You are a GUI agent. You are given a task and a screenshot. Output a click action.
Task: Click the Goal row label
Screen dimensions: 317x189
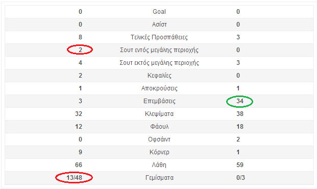tap(159, 12)
